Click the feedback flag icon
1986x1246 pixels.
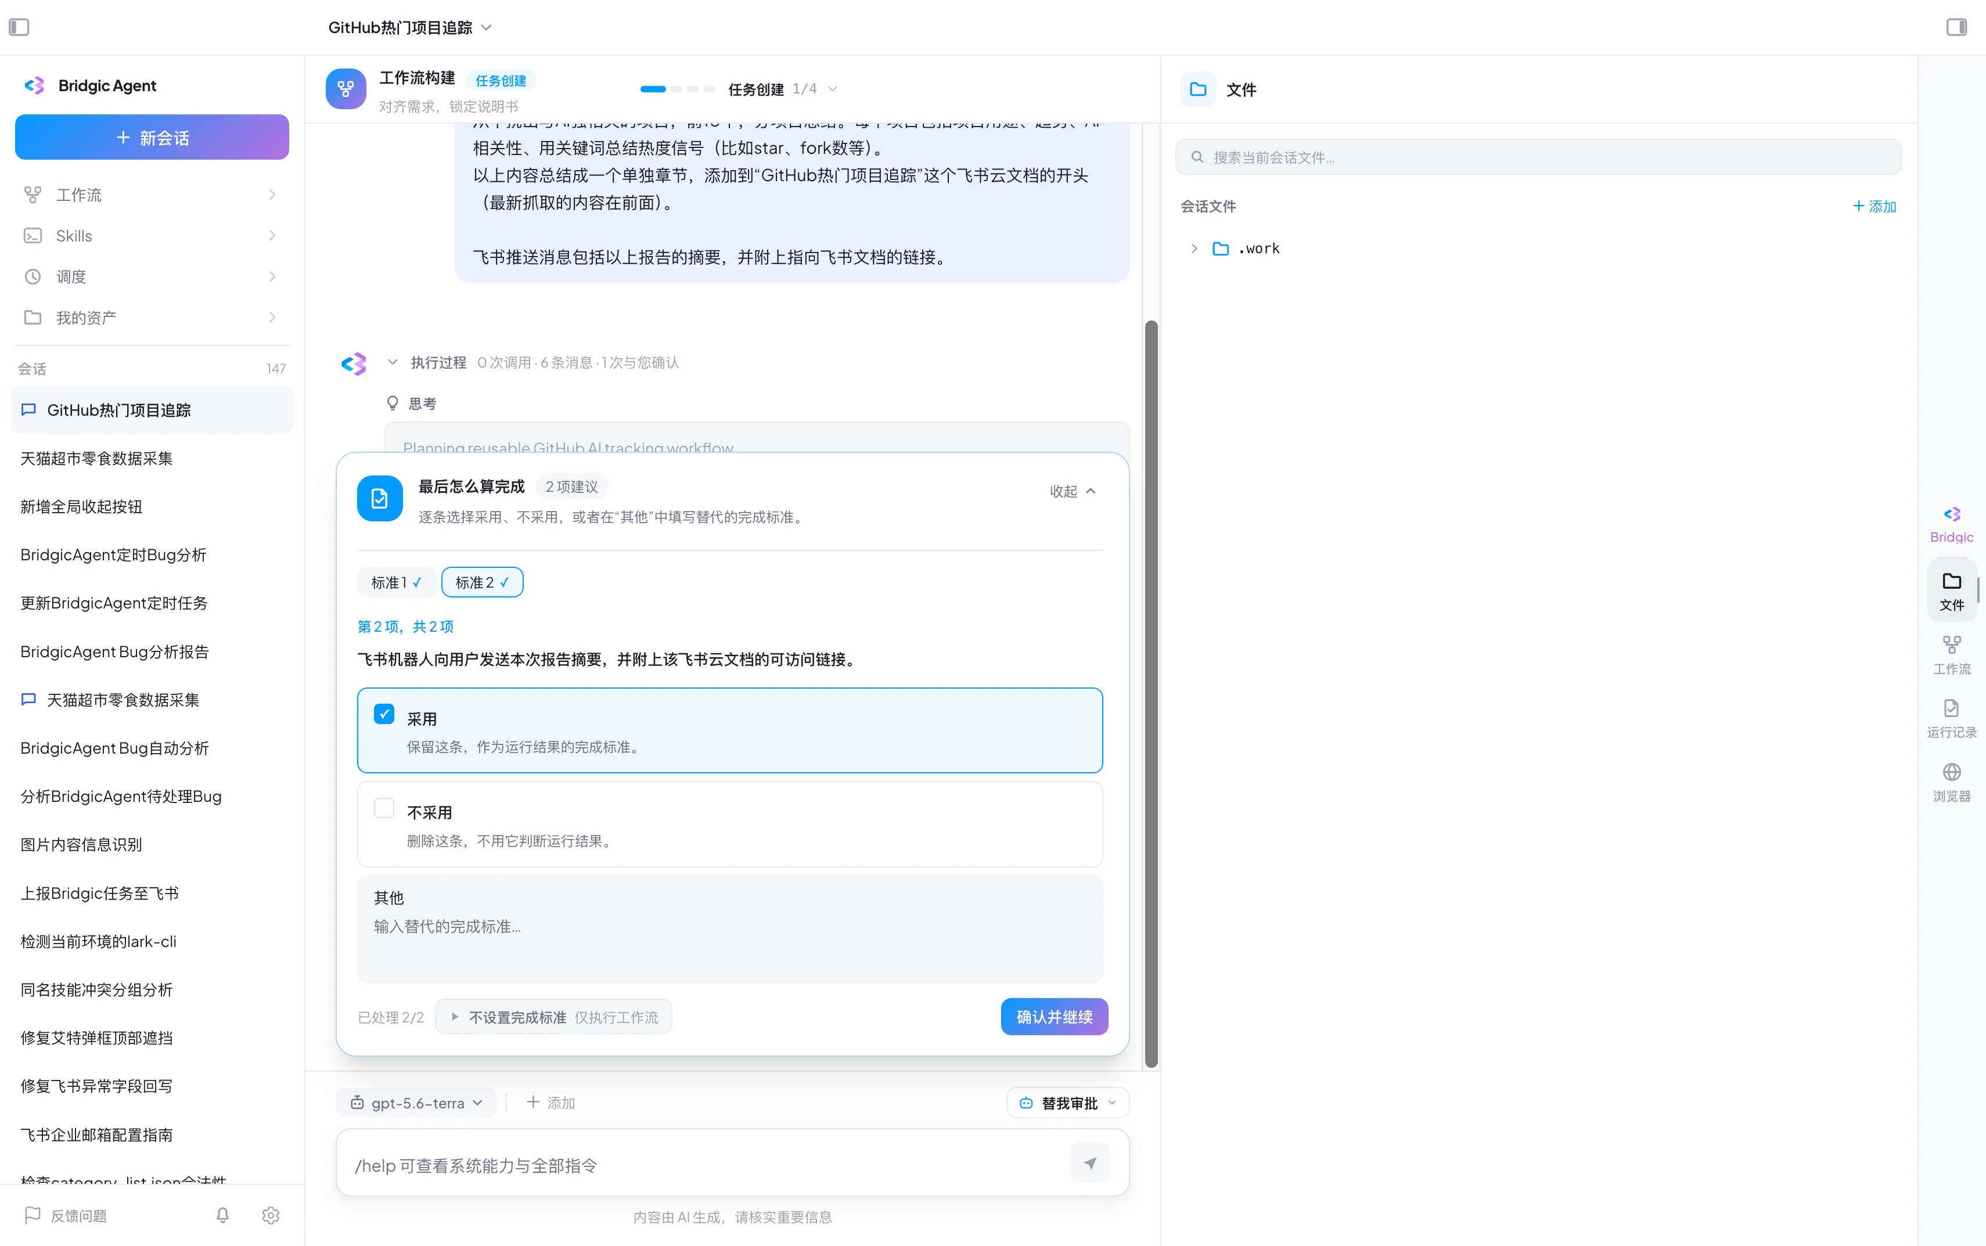pyautogui.click(x=33, y=1215)
